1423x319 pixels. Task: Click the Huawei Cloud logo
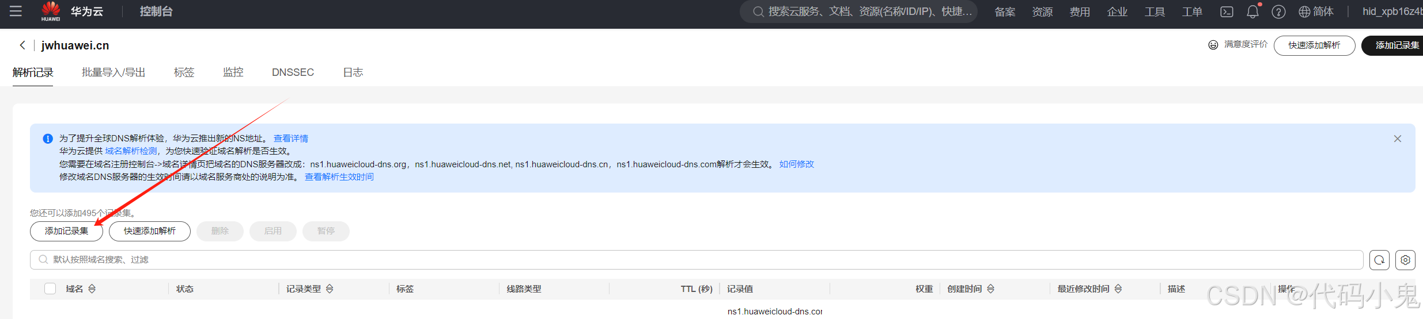51,11
